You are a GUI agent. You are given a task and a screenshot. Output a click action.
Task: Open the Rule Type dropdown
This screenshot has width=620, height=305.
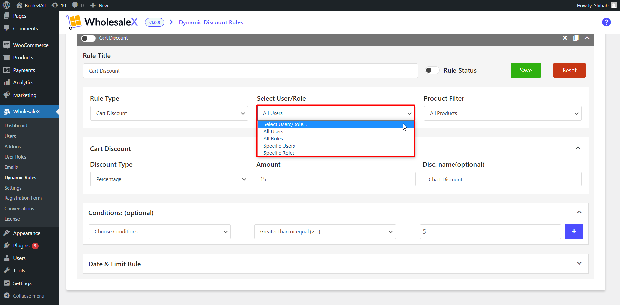coord(169,113)
